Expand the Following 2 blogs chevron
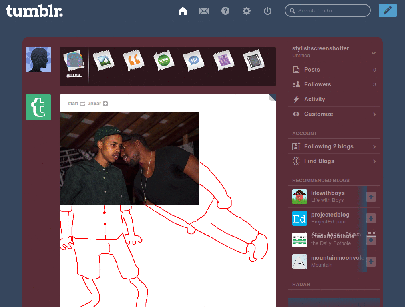This screenshot has width=410, height=307. click(x=374, y=146)
